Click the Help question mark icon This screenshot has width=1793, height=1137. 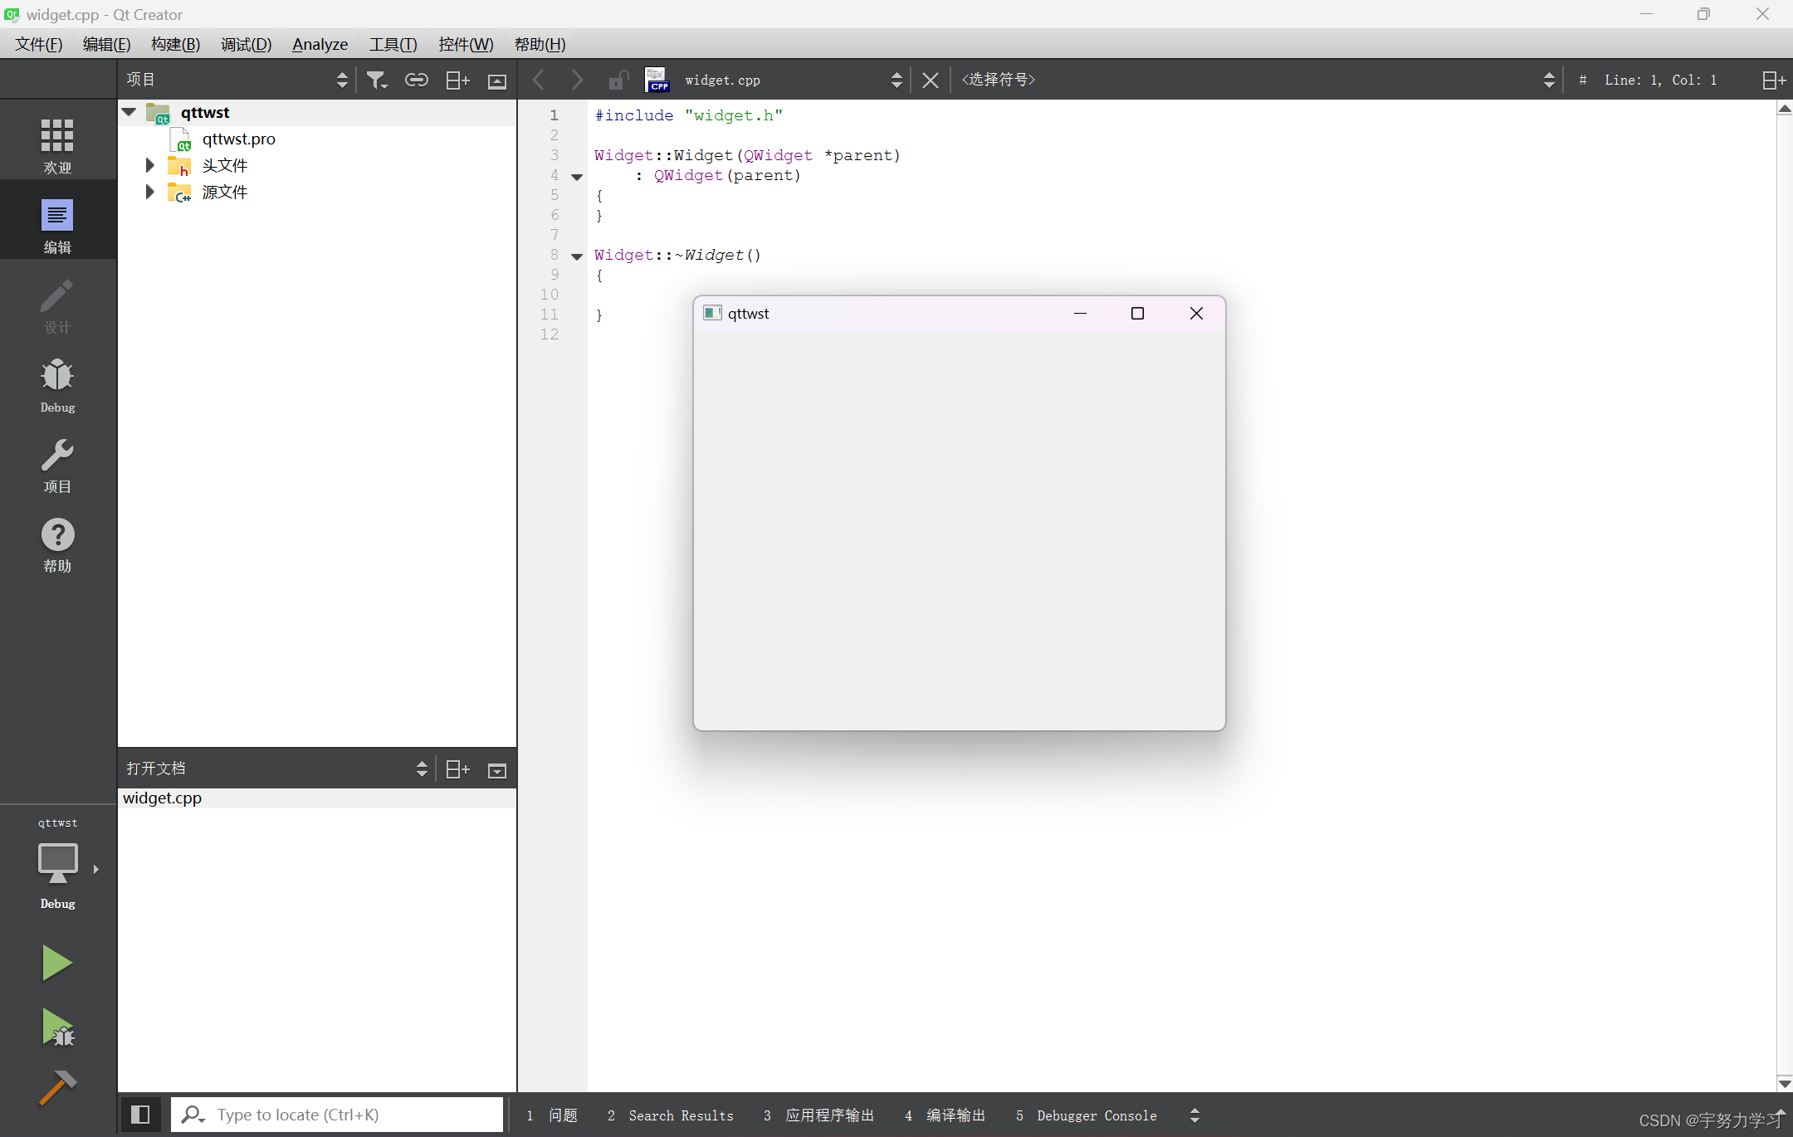coord(57,544)
